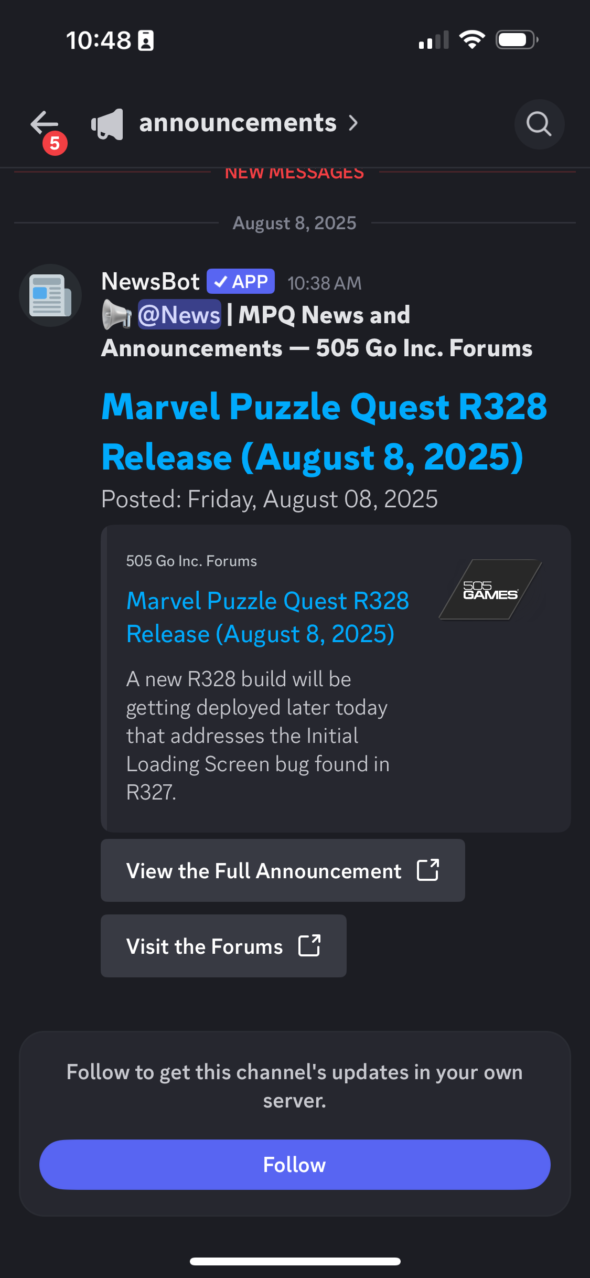Tap the 505 Go Inc. Forums embed source
The height and width of the screenshot is (1278, 590).
tap(191, 561)
